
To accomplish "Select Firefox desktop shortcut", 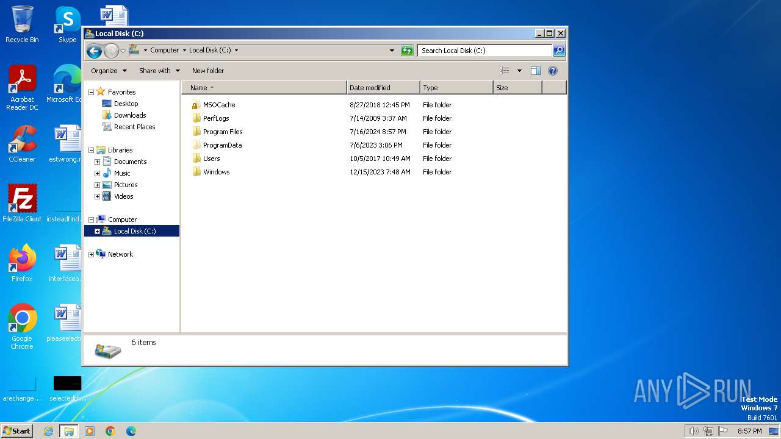I will click(22, 263).
